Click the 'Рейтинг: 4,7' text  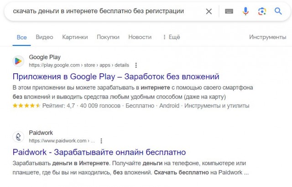click(x=58, y=106)
